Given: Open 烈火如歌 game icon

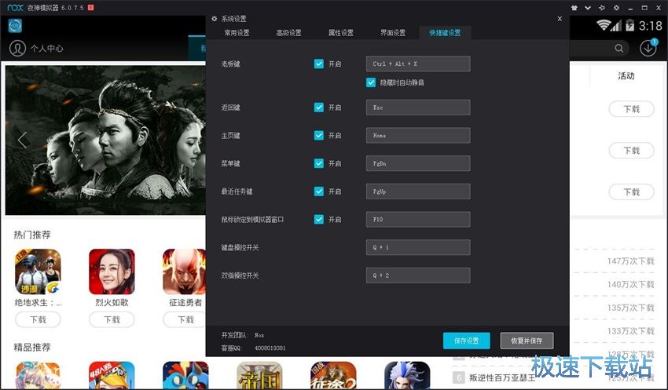Looking at the screenshot, I should click(112, 272).
